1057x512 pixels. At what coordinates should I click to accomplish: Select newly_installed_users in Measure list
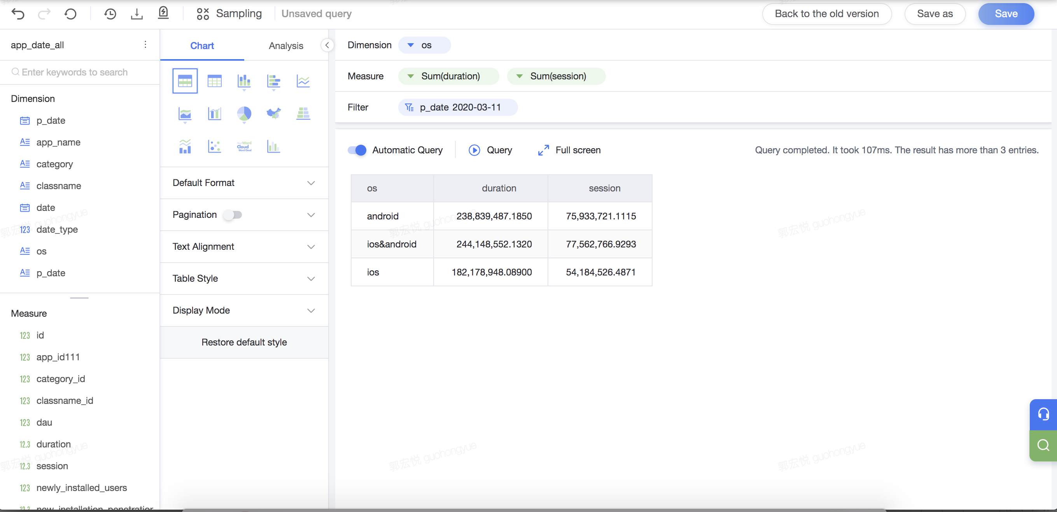(x=81, y=488)
